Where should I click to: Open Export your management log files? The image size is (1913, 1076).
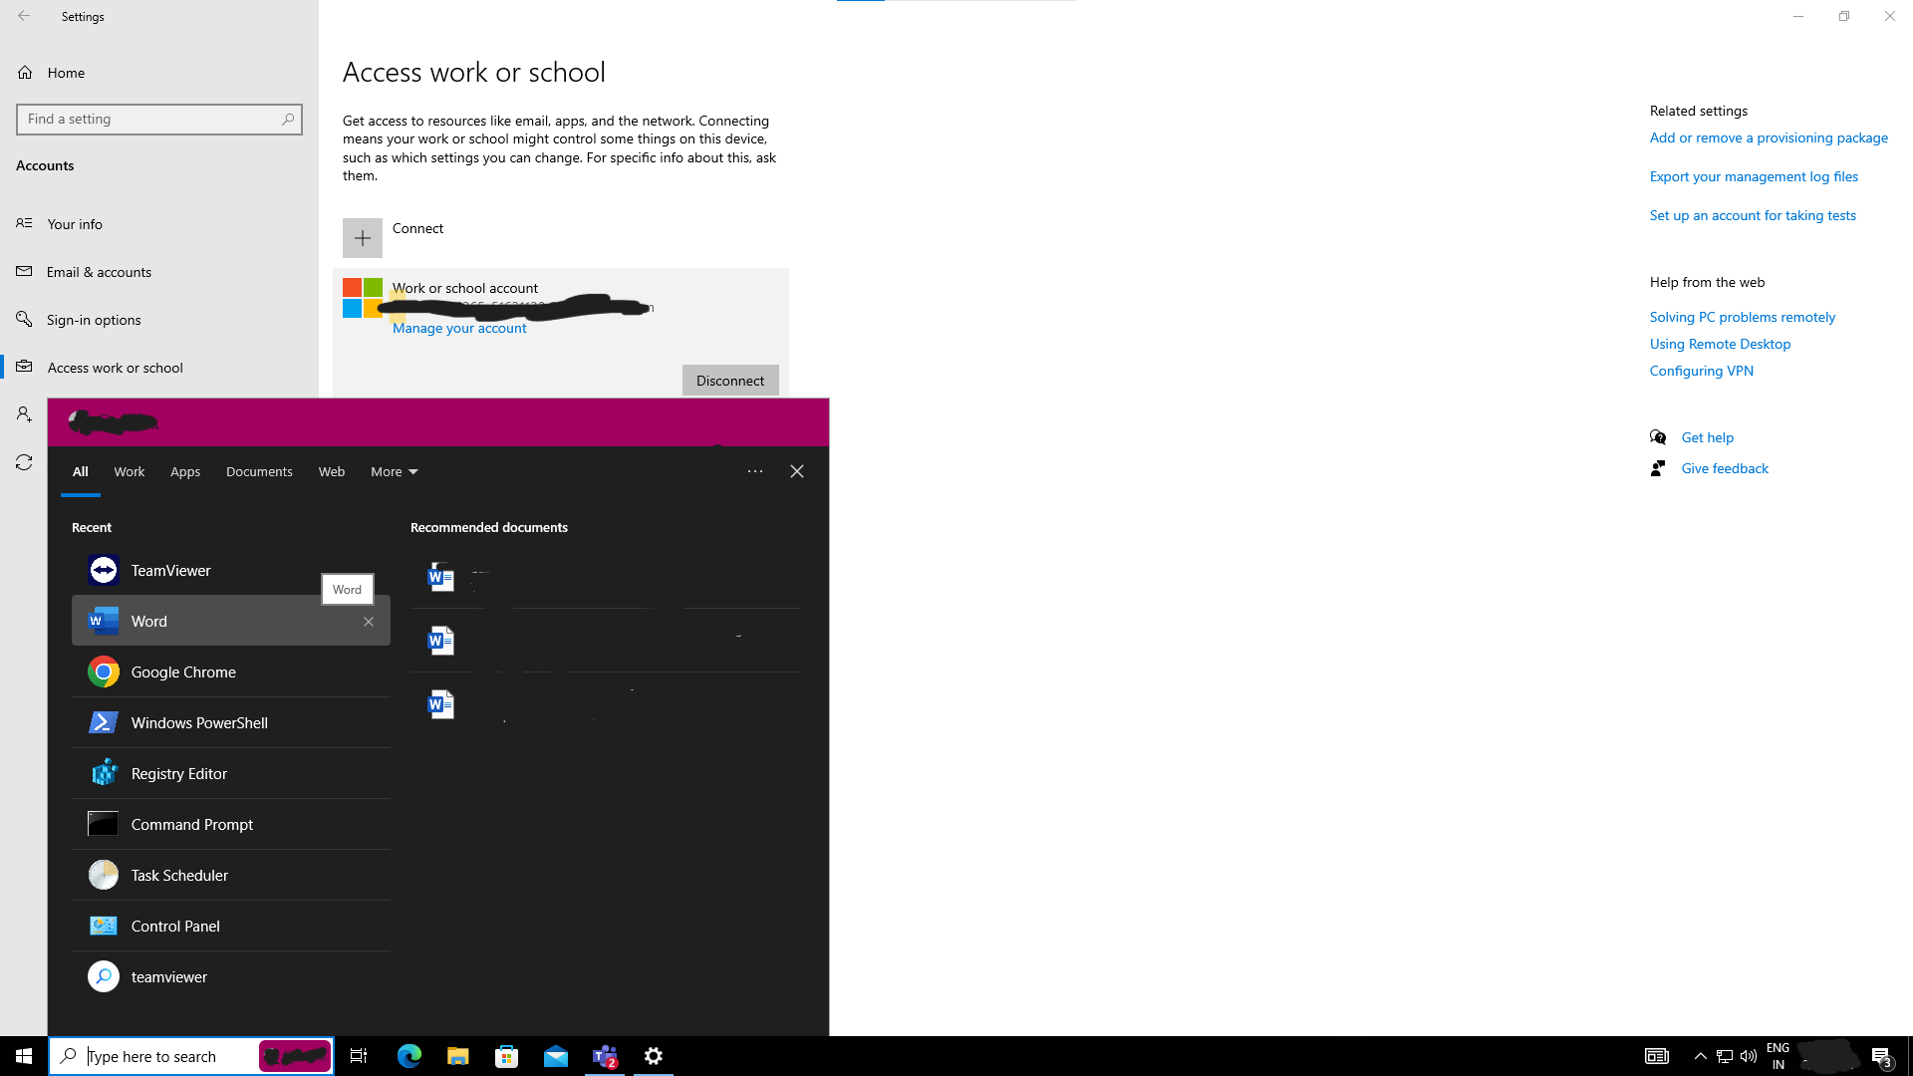pyautogui.click(x=1754, y=176)
